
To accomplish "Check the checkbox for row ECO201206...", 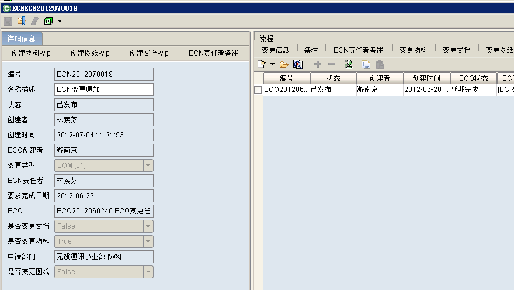I will click(x=258, y=90).
